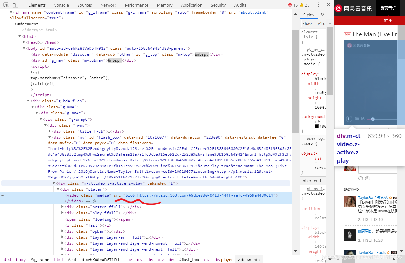405x263 pixels.
Task: Click the Styles pane scroll up arrow
Action: click(330, 23)
